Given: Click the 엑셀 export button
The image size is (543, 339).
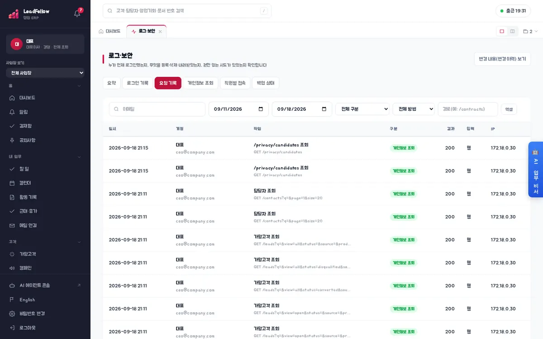Looking at the screenshot, I should (x=509, y=109).
